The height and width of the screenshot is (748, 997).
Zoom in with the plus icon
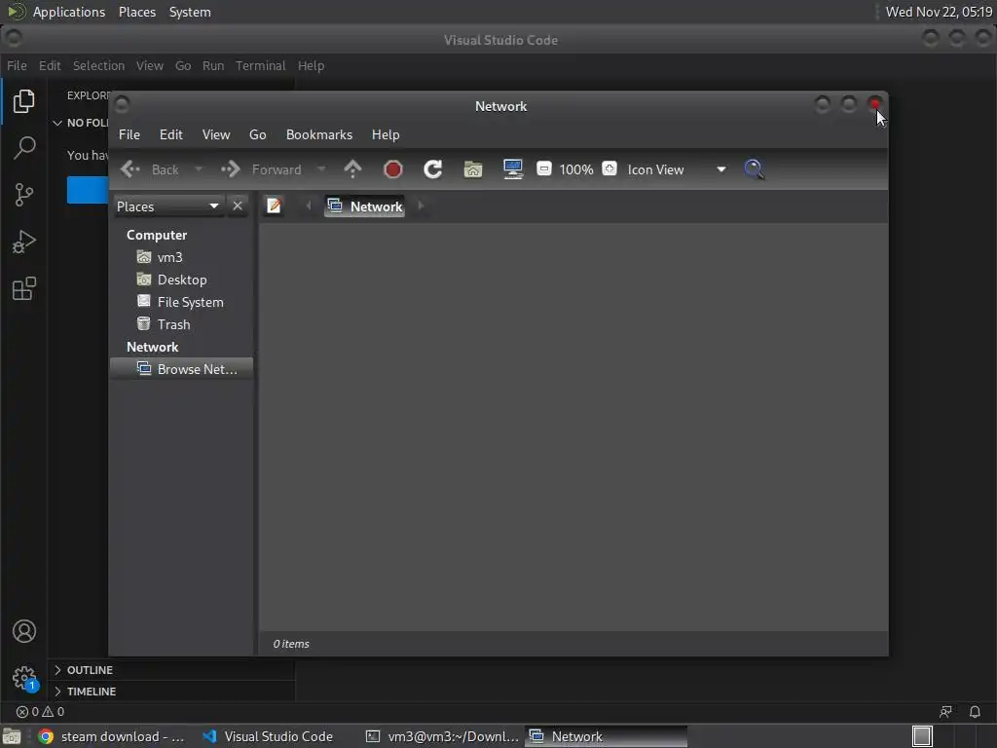point(609,168)
